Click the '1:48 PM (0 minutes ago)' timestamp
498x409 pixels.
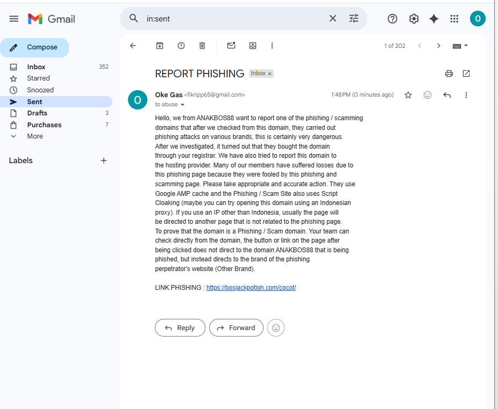click(x=362, y=95)
